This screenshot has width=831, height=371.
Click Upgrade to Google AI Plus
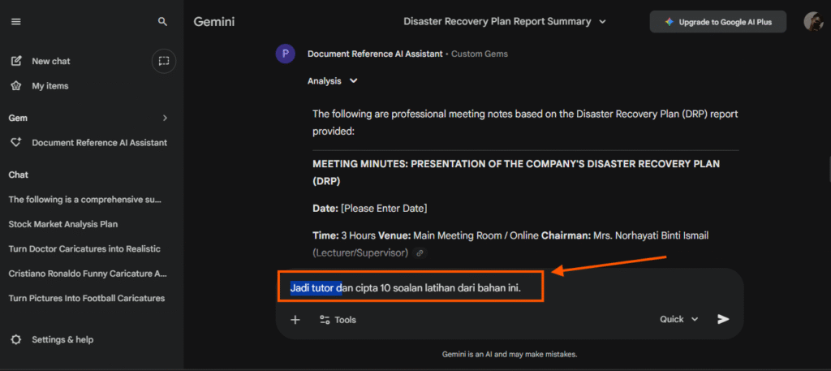717,22
